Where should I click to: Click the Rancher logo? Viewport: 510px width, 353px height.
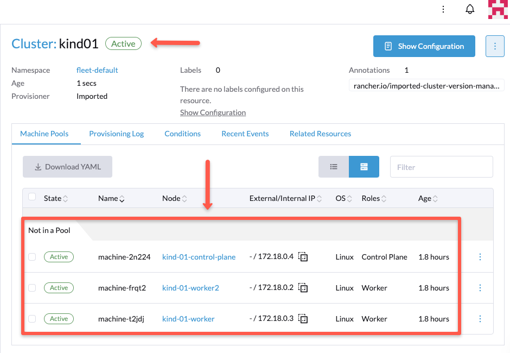click(498, 9)
